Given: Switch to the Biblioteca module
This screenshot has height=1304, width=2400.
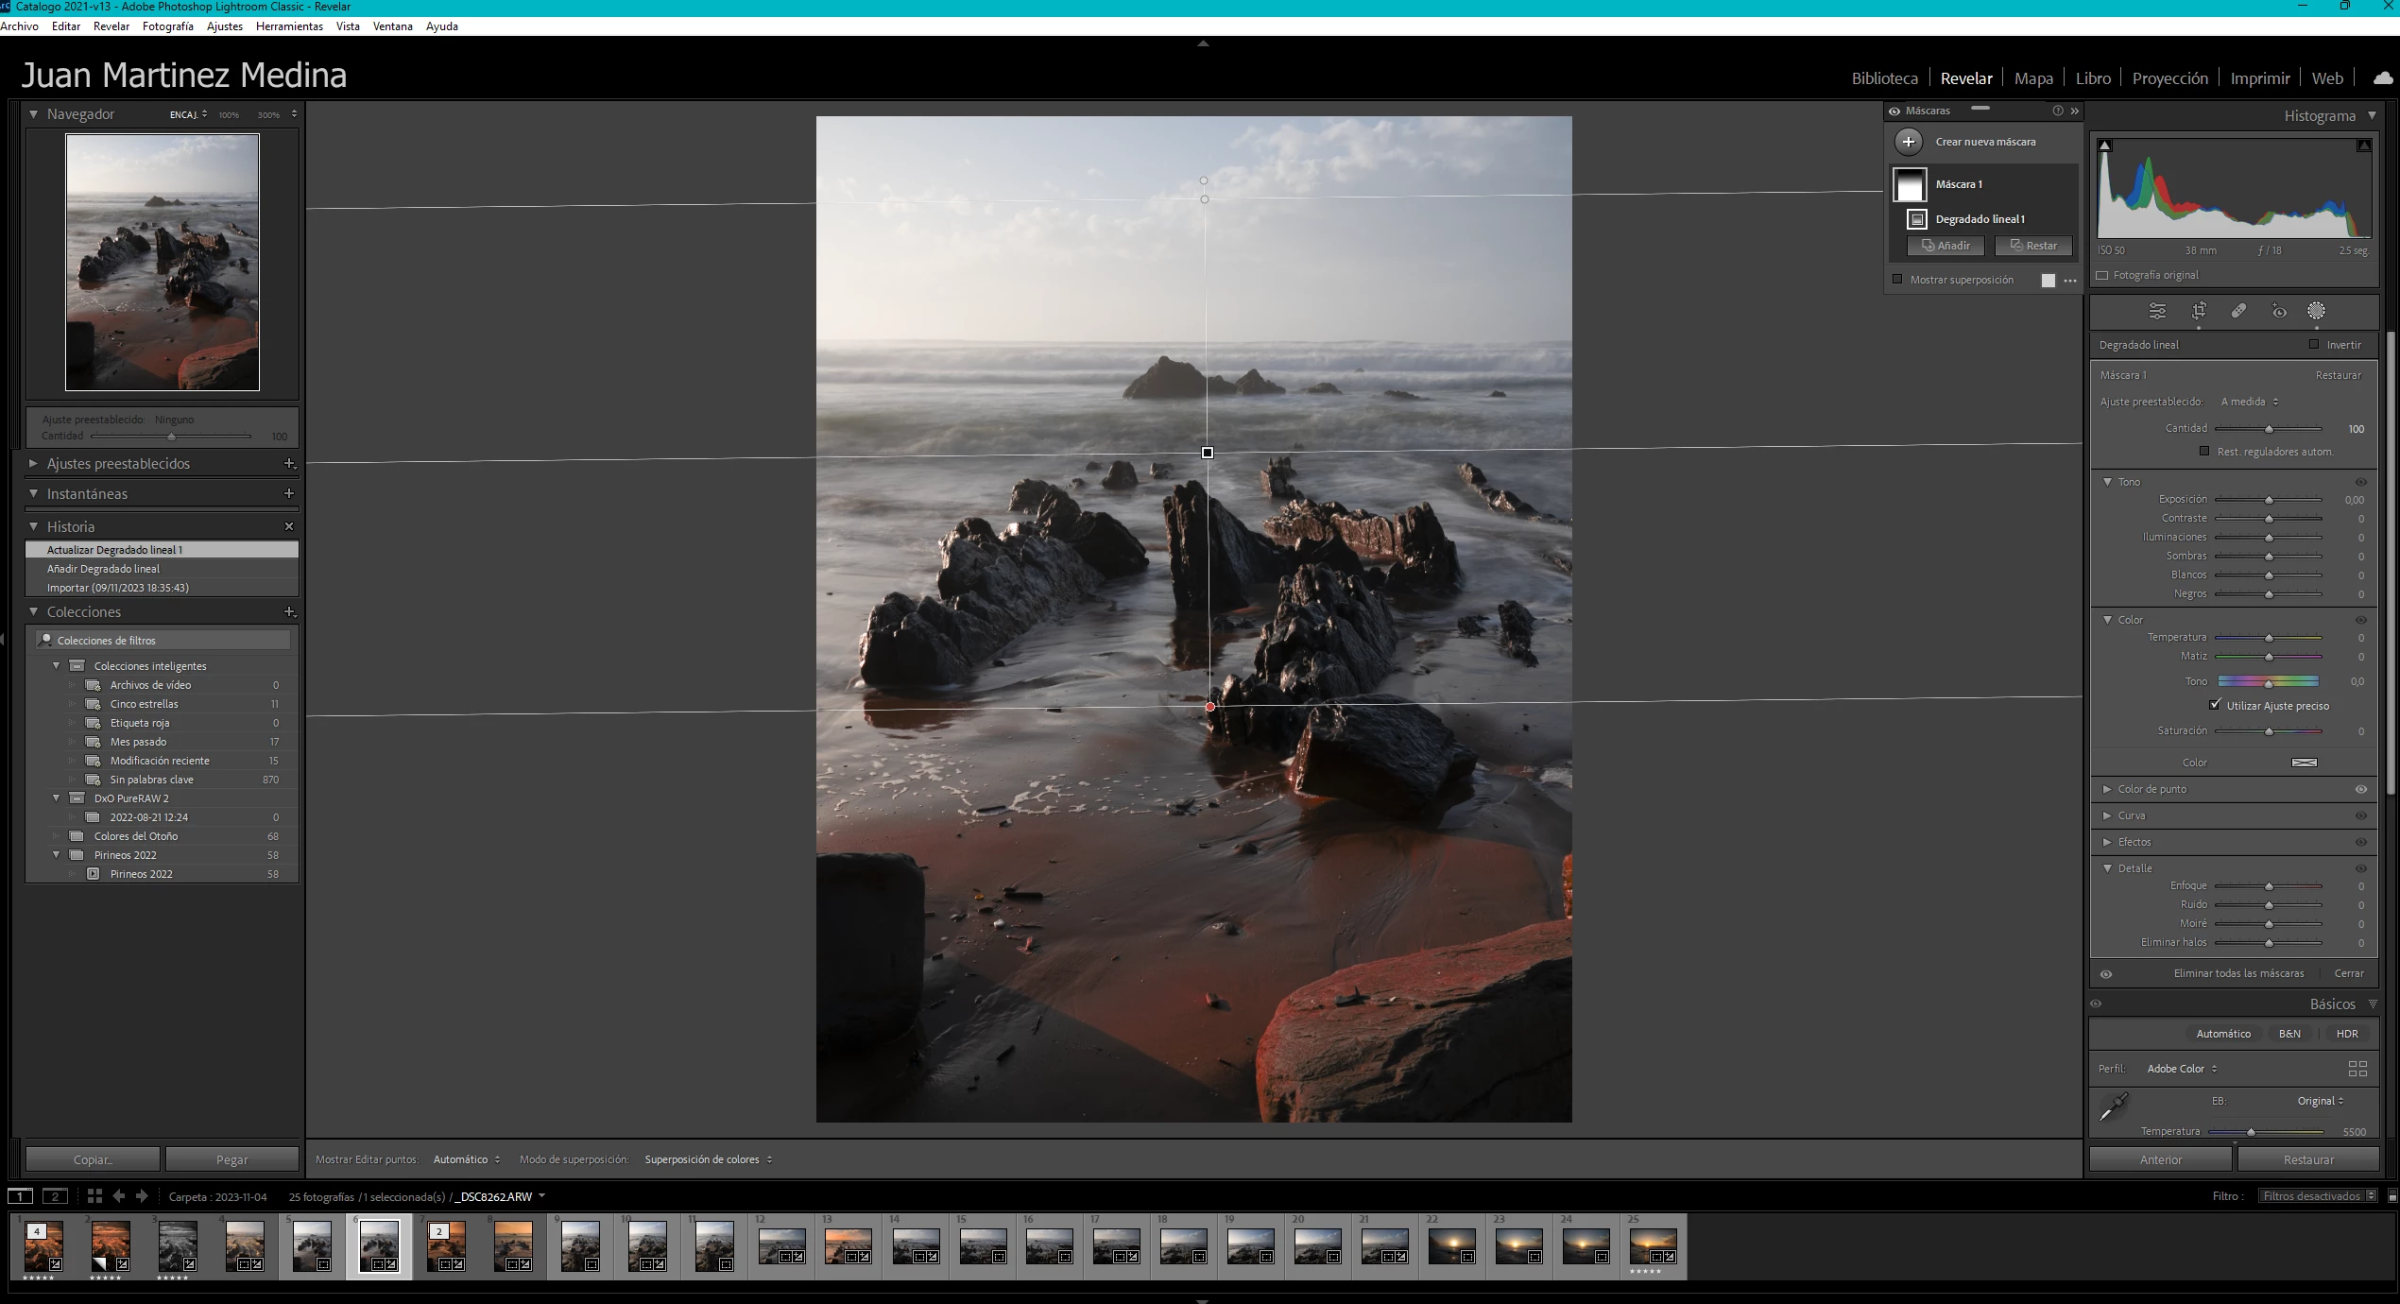Looking at the screenshot, I should tap(1884, 78).
